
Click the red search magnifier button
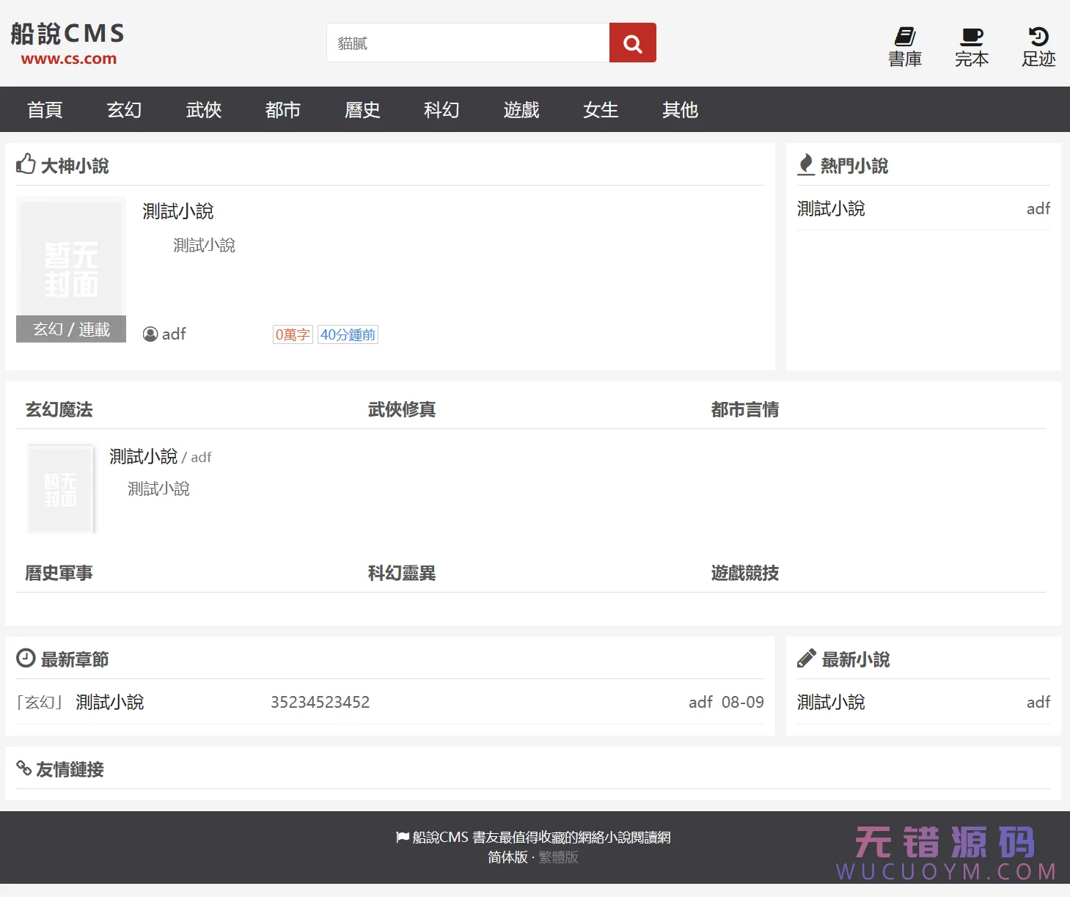(x=632, y=43)
